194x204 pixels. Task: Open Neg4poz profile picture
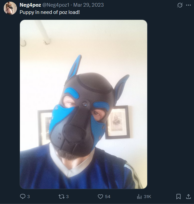10,8
